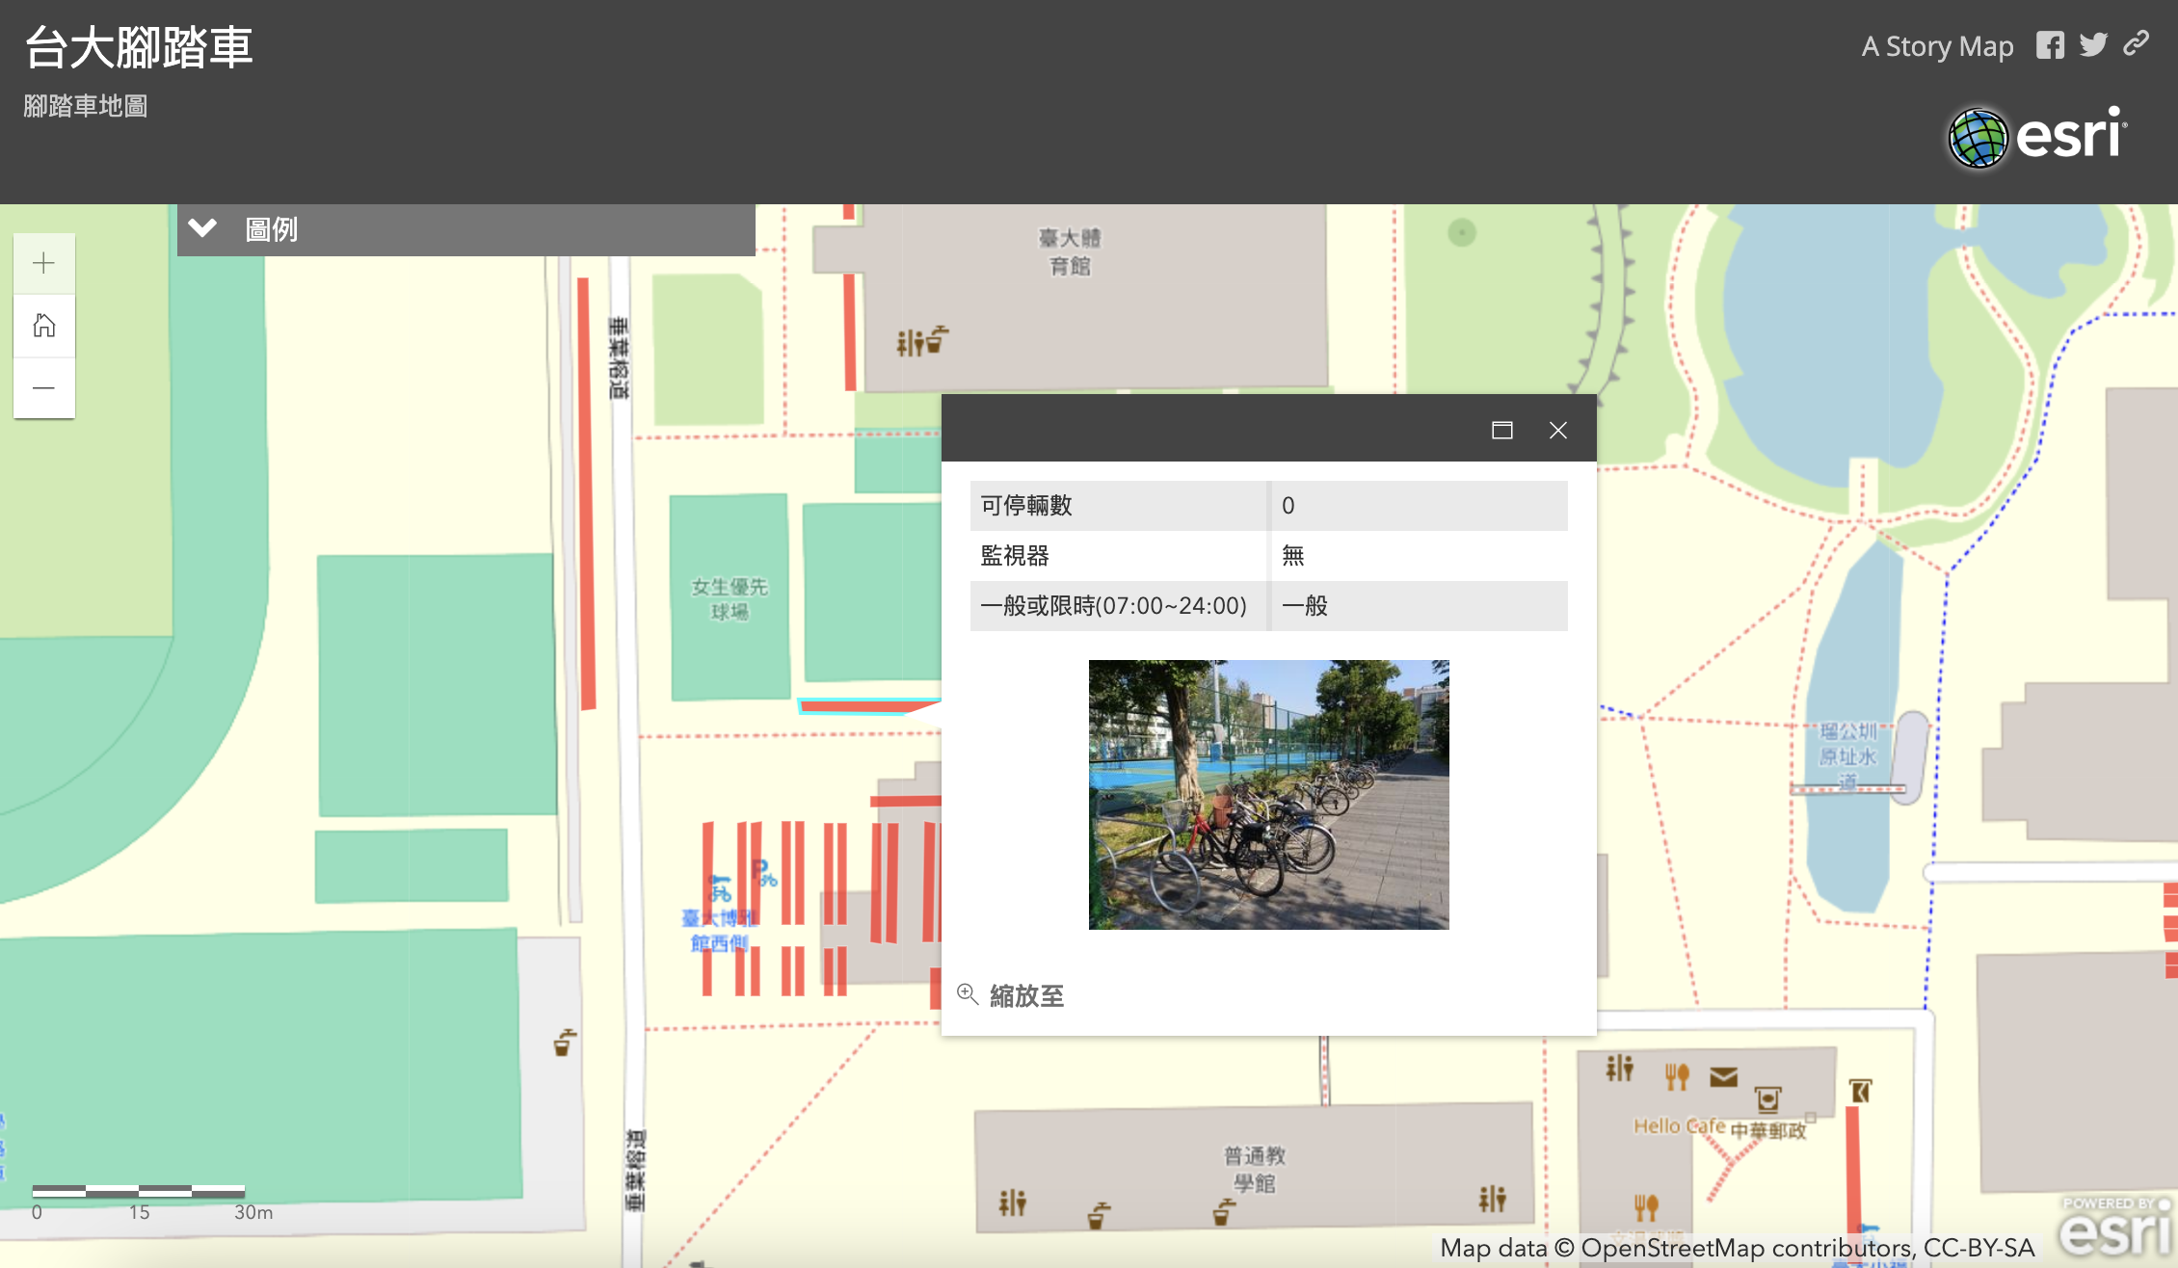Open the A Story Map link

point(1937,46)
